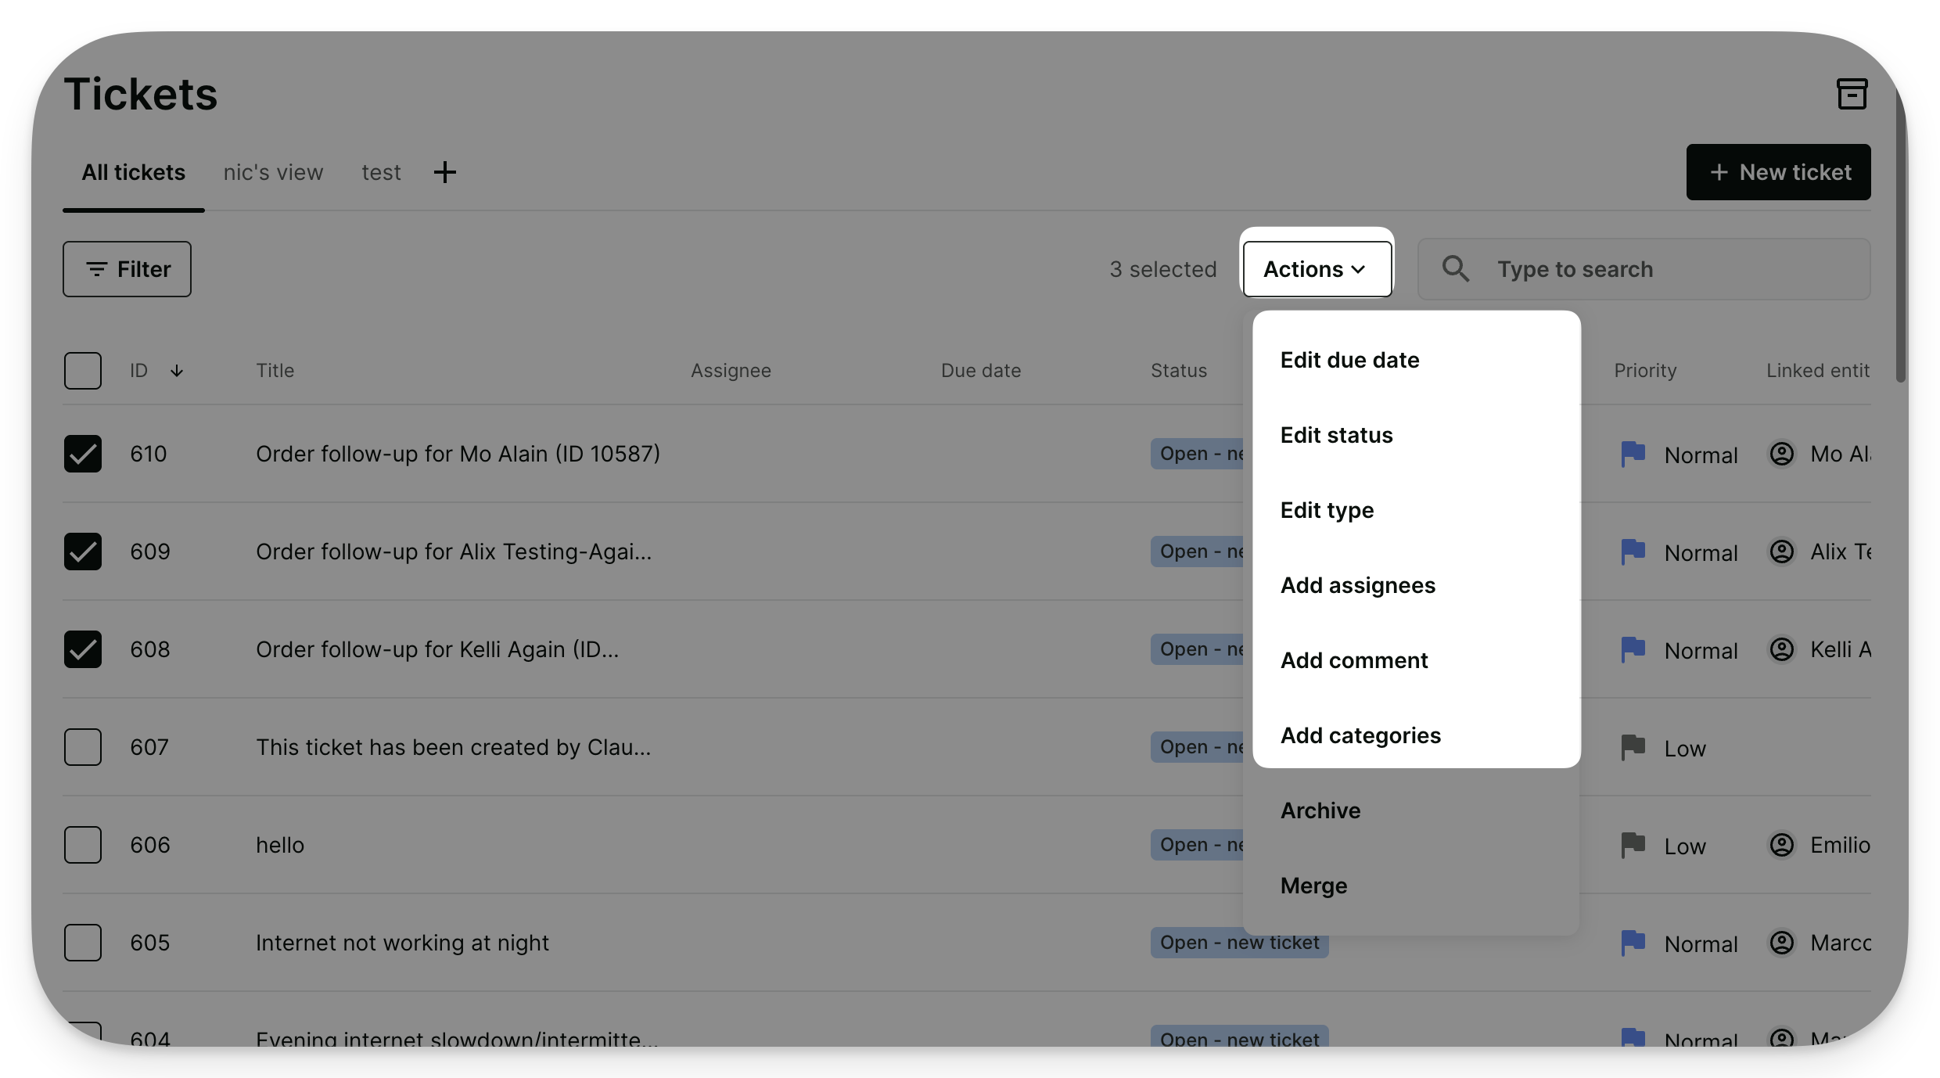The width and height of the screenshot is (1940, 1078).
Task: Open the ticket titled 'hello'
Action: tap(280, 845)
